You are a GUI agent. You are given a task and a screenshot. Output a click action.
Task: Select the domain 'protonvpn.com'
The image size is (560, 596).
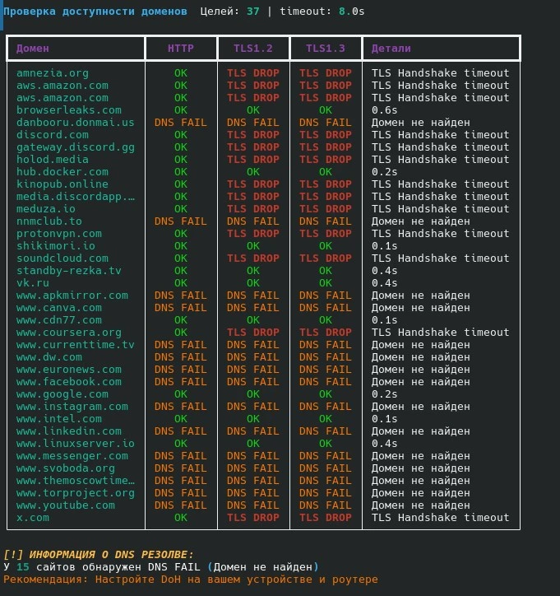click(59, 234)
